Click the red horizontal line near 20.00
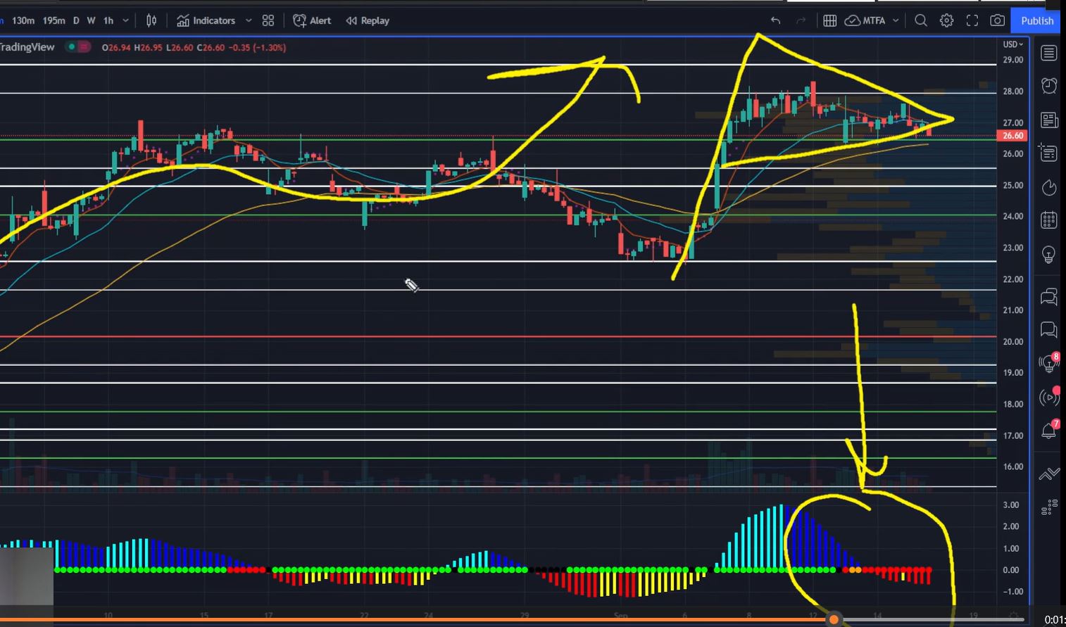Screen dimensions: 1066x627 pyautogui.click(x=498, y=336)
